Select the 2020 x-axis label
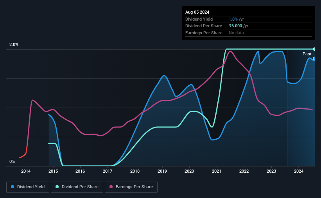321x198 pixels. [189, 171]
